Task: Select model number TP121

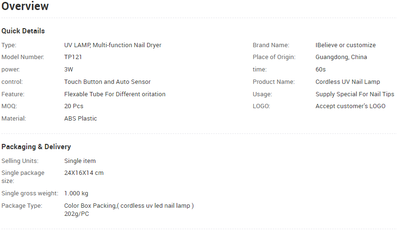Action: point(73,57)
